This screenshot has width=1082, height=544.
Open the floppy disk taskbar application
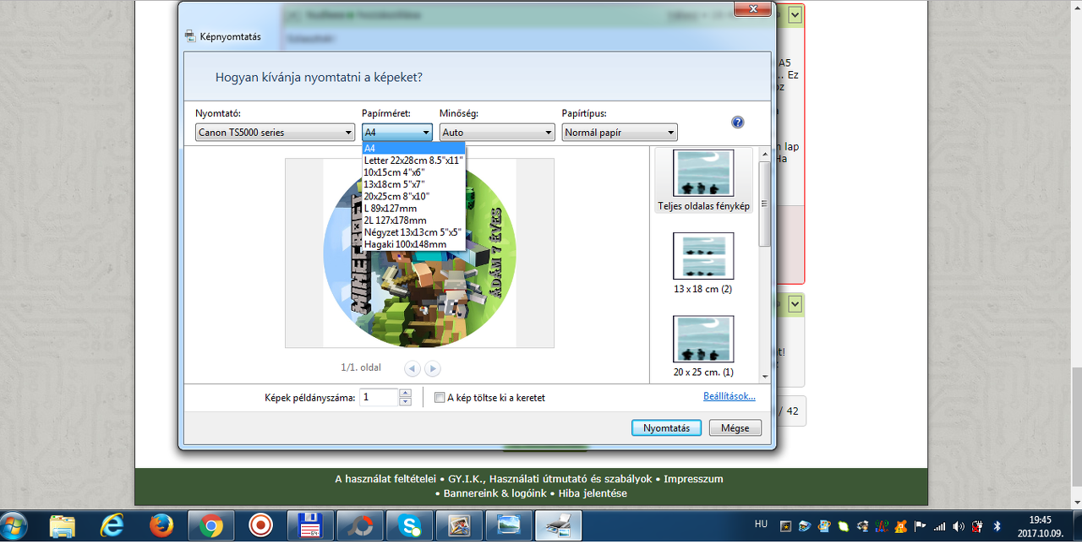[310, 526]
